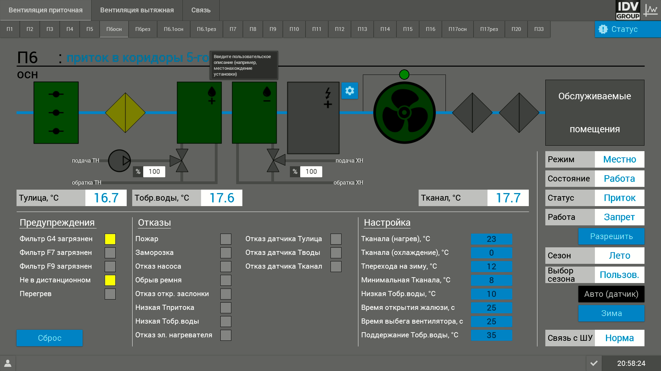Click the heating circulation pump icon
Viewport: 661px width, 371px height.
119,160
